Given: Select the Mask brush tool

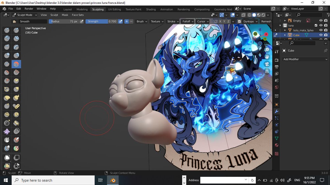Looking at the screenshot, I should click(x=7, y=140).
